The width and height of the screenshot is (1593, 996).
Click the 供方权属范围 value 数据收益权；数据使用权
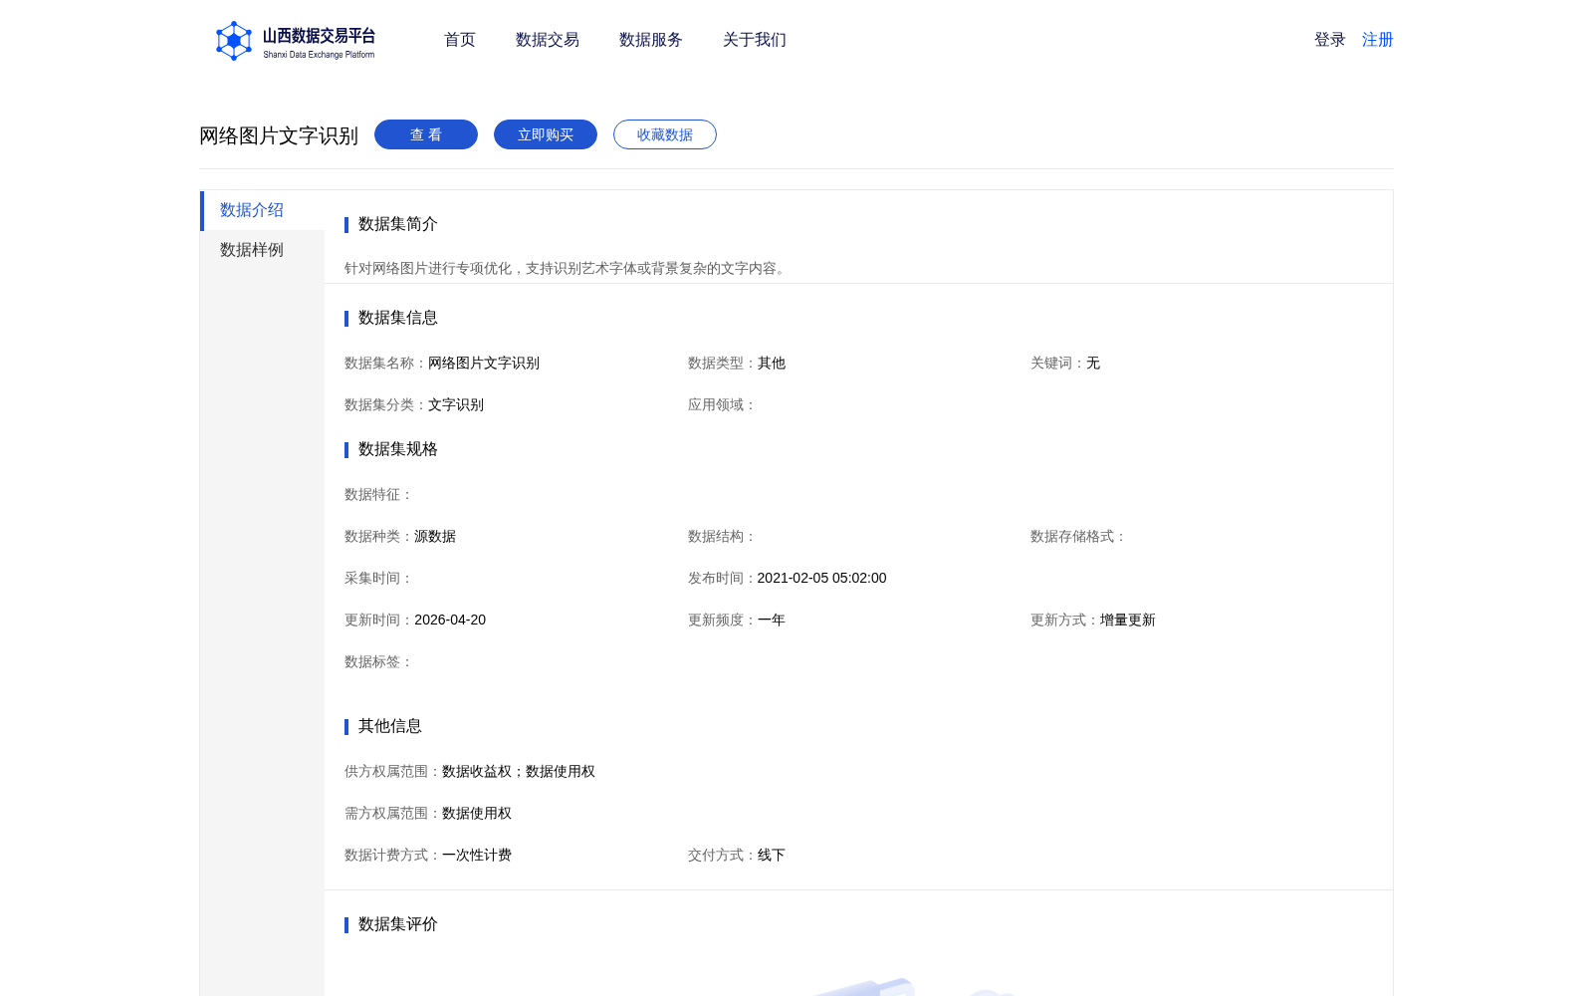[519, 772]
